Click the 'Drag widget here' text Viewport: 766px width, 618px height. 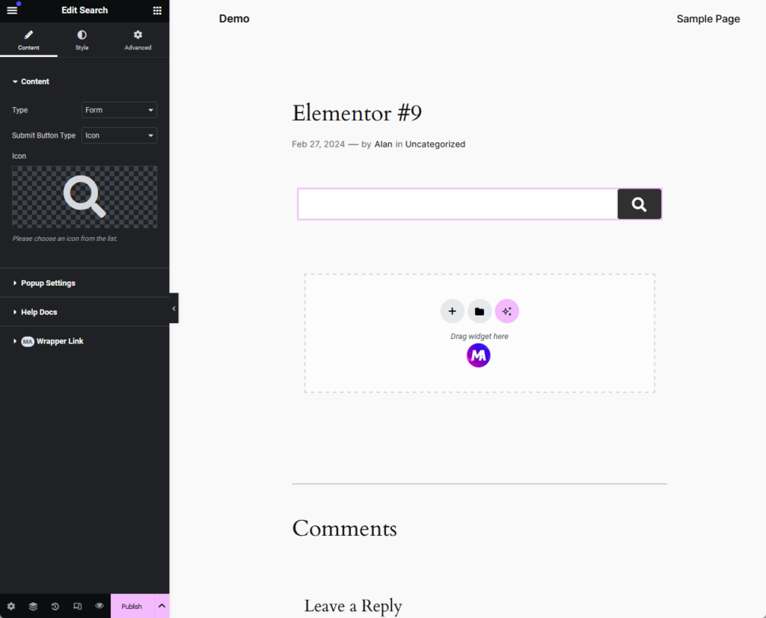(x=479, y=336)
